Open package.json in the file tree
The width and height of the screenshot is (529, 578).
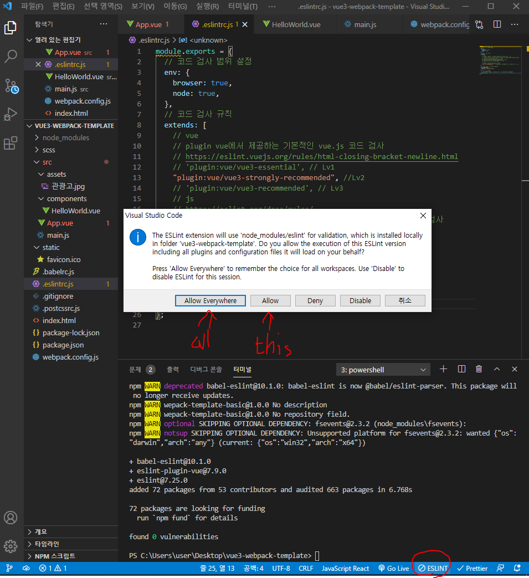coord(63,345)
